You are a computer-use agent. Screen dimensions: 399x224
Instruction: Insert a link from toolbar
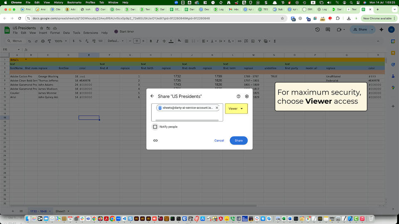coord(239,41)
